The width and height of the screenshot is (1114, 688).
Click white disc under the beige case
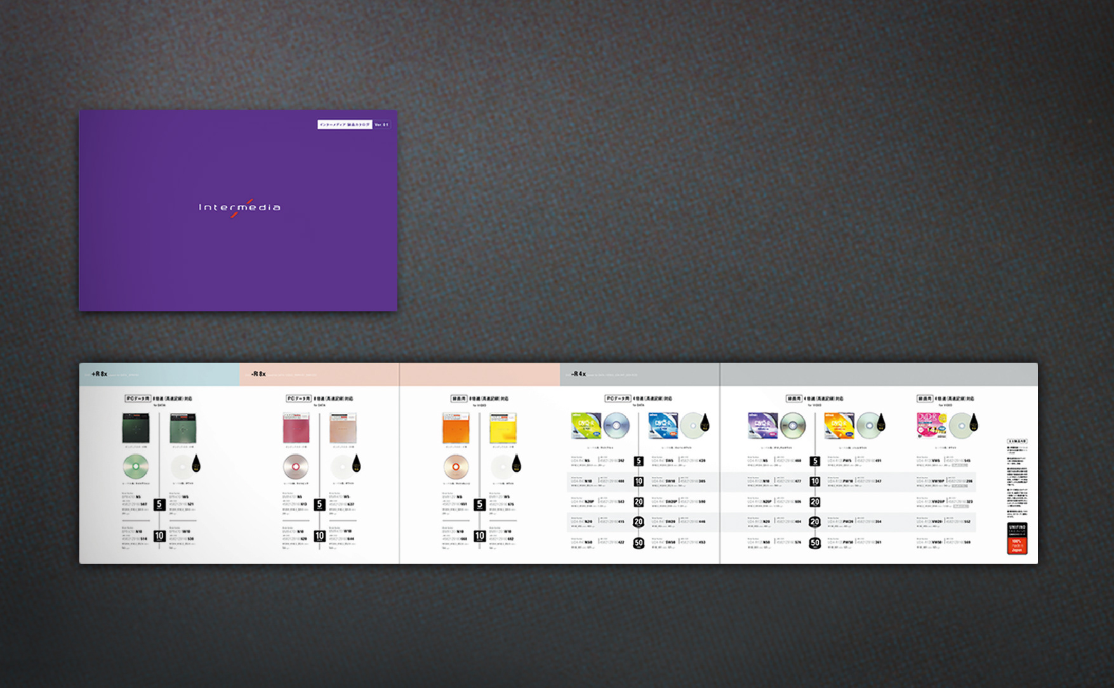click(x=343, y=468)
